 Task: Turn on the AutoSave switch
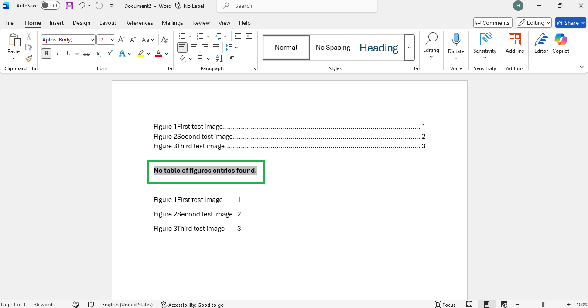tap(50, 6)
